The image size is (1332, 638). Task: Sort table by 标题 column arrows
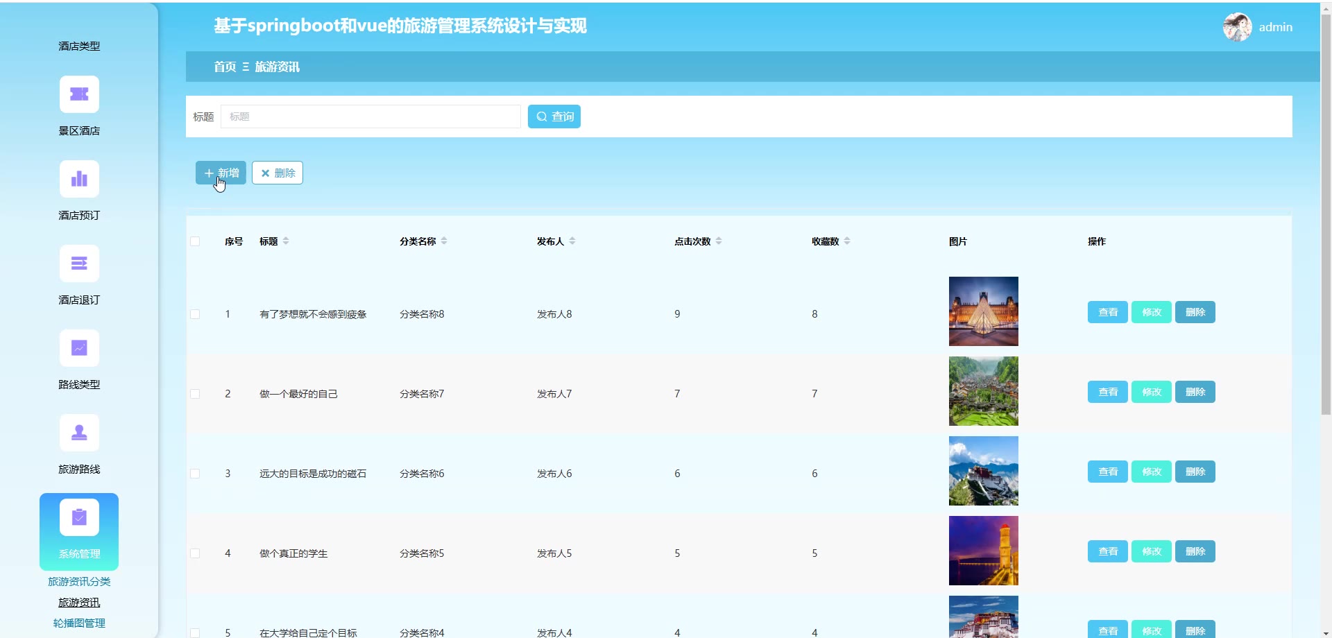(x=286, y=241)
